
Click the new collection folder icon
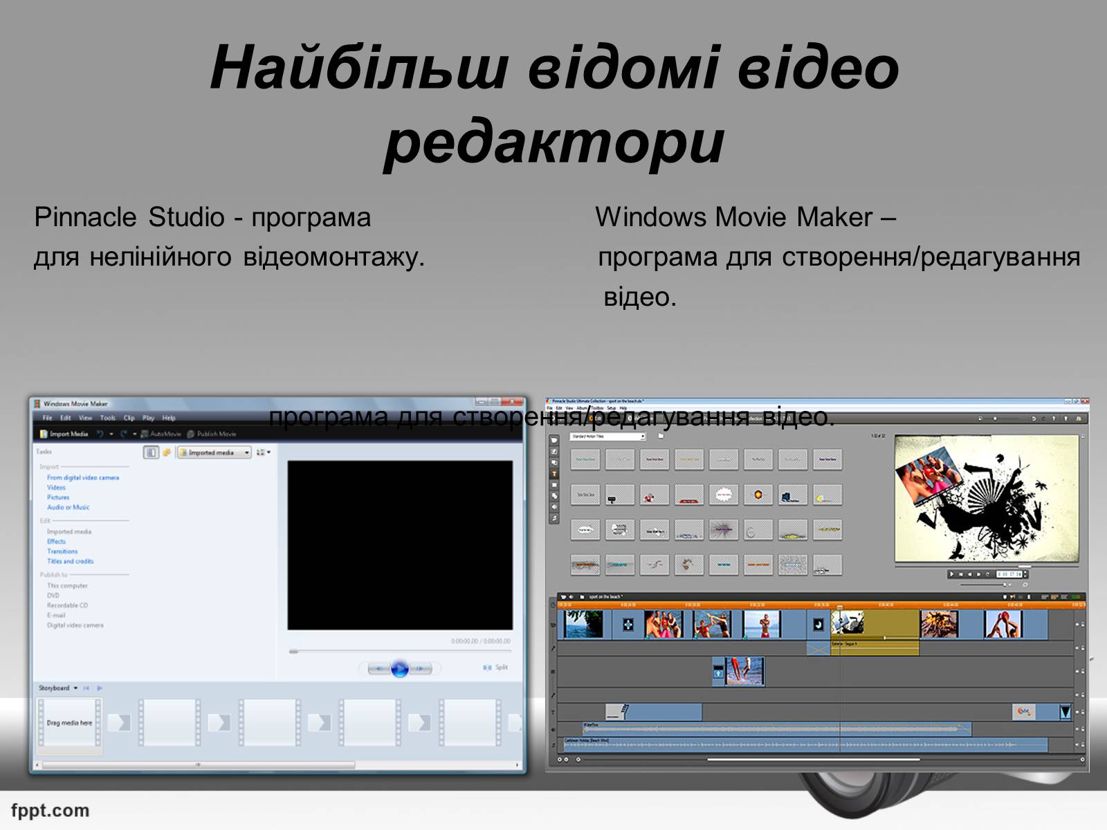tap(167, 452)
